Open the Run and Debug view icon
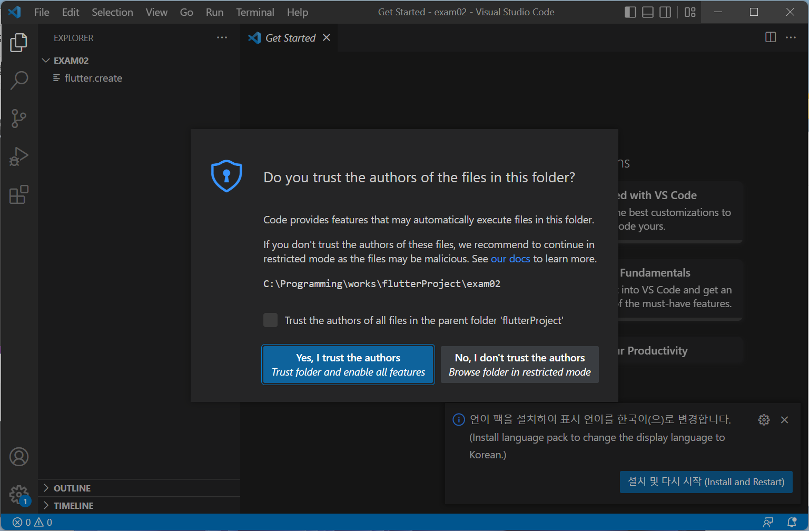This screenshot has height=531, width=809. click(x=19, y=156)
